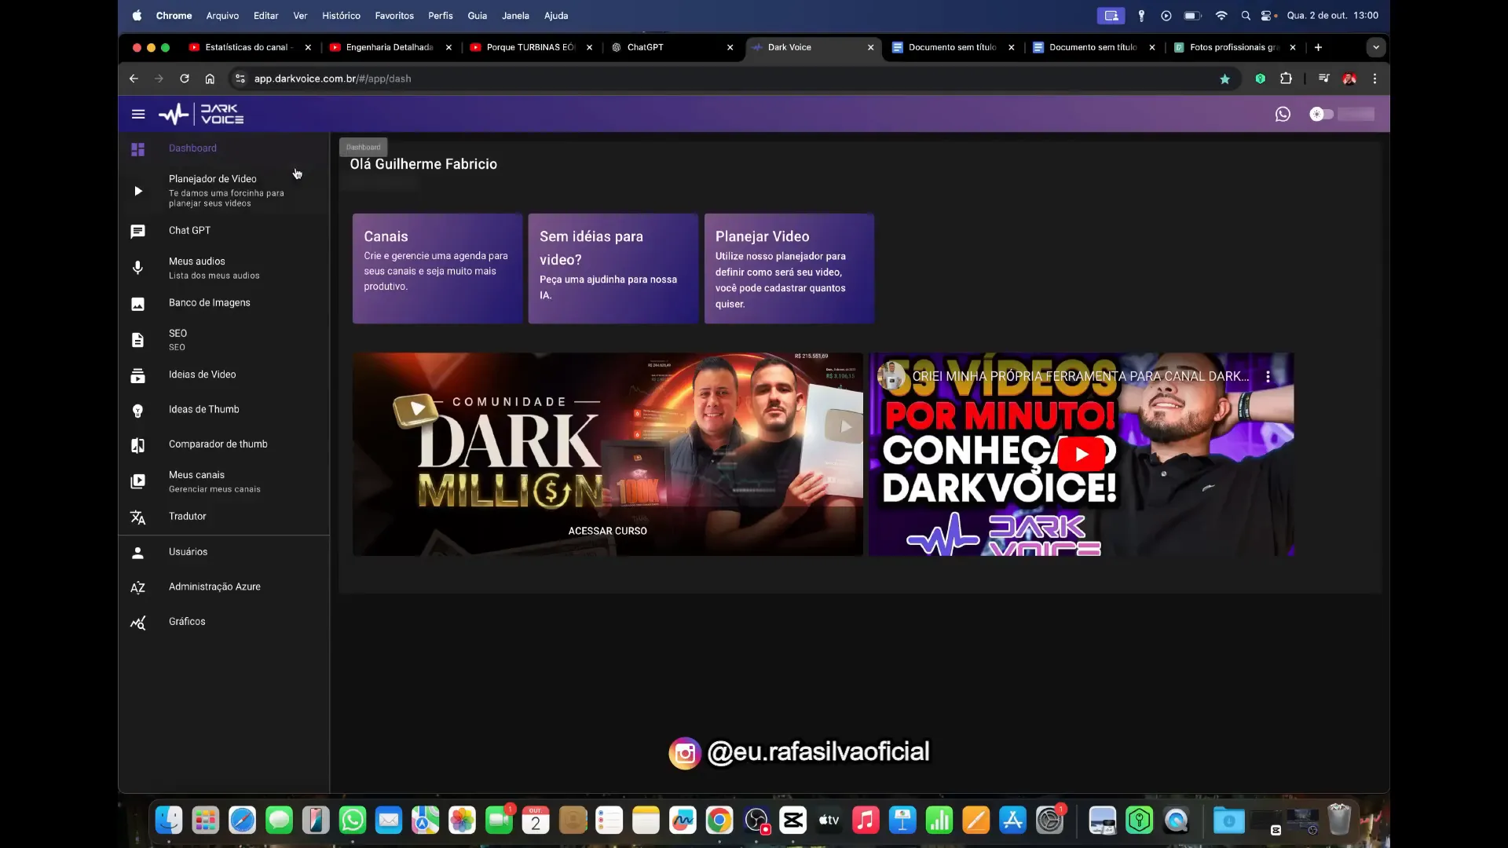Open the Favoritos menu in menu bar
Screen dimensions: 1508x848
pyautogui.click(x=394, y=16)
